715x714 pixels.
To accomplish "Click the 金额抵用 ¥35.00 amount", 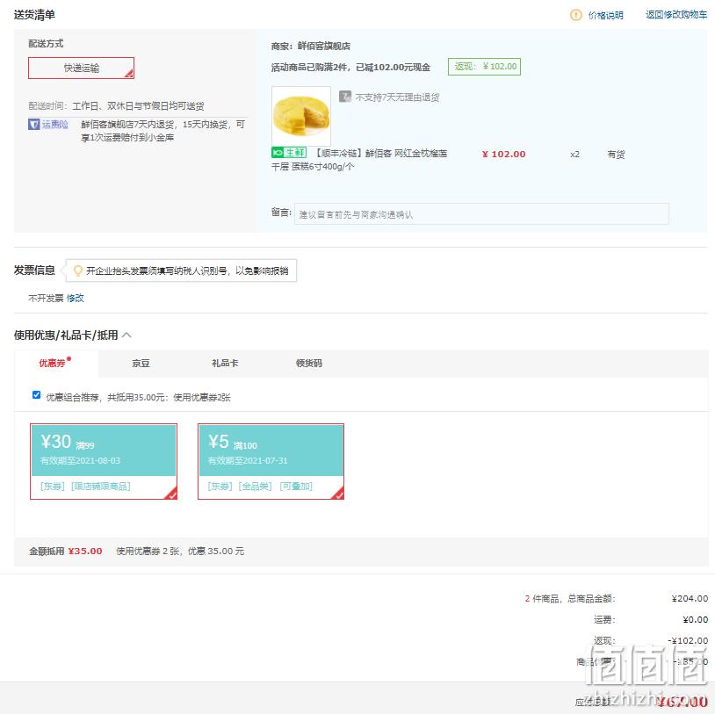I will tap(85, 552).
